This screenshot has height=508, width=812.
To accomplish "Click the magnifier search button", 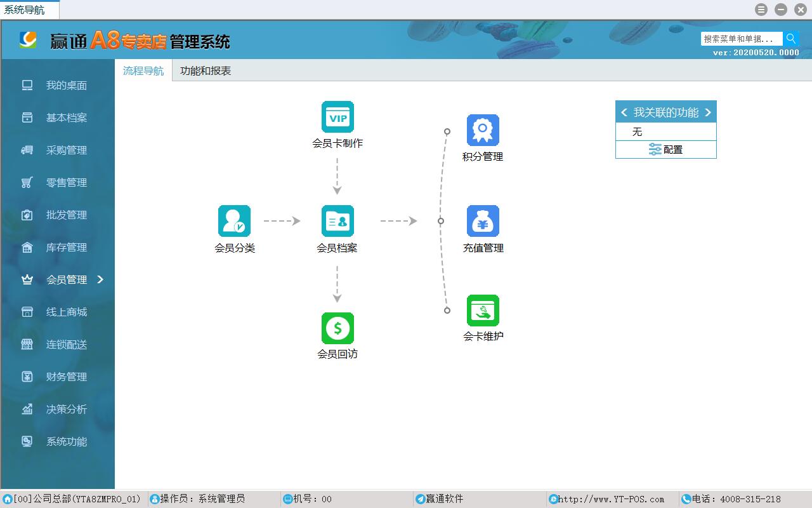I will pyautogui.click(x=790, y=39).
